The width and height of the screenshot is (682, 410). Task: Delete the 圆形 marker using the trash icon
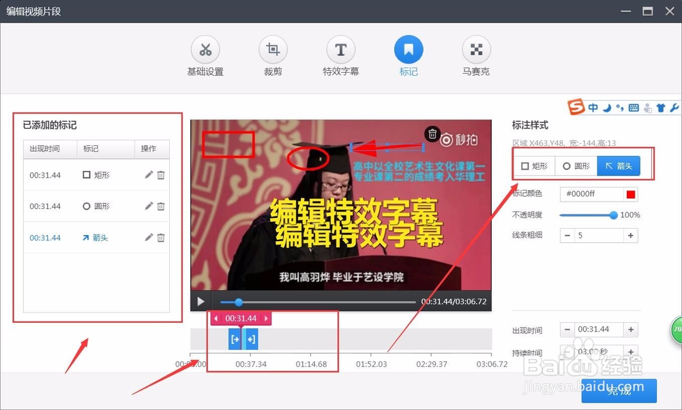pyautogui.click(x=161, y=206)
